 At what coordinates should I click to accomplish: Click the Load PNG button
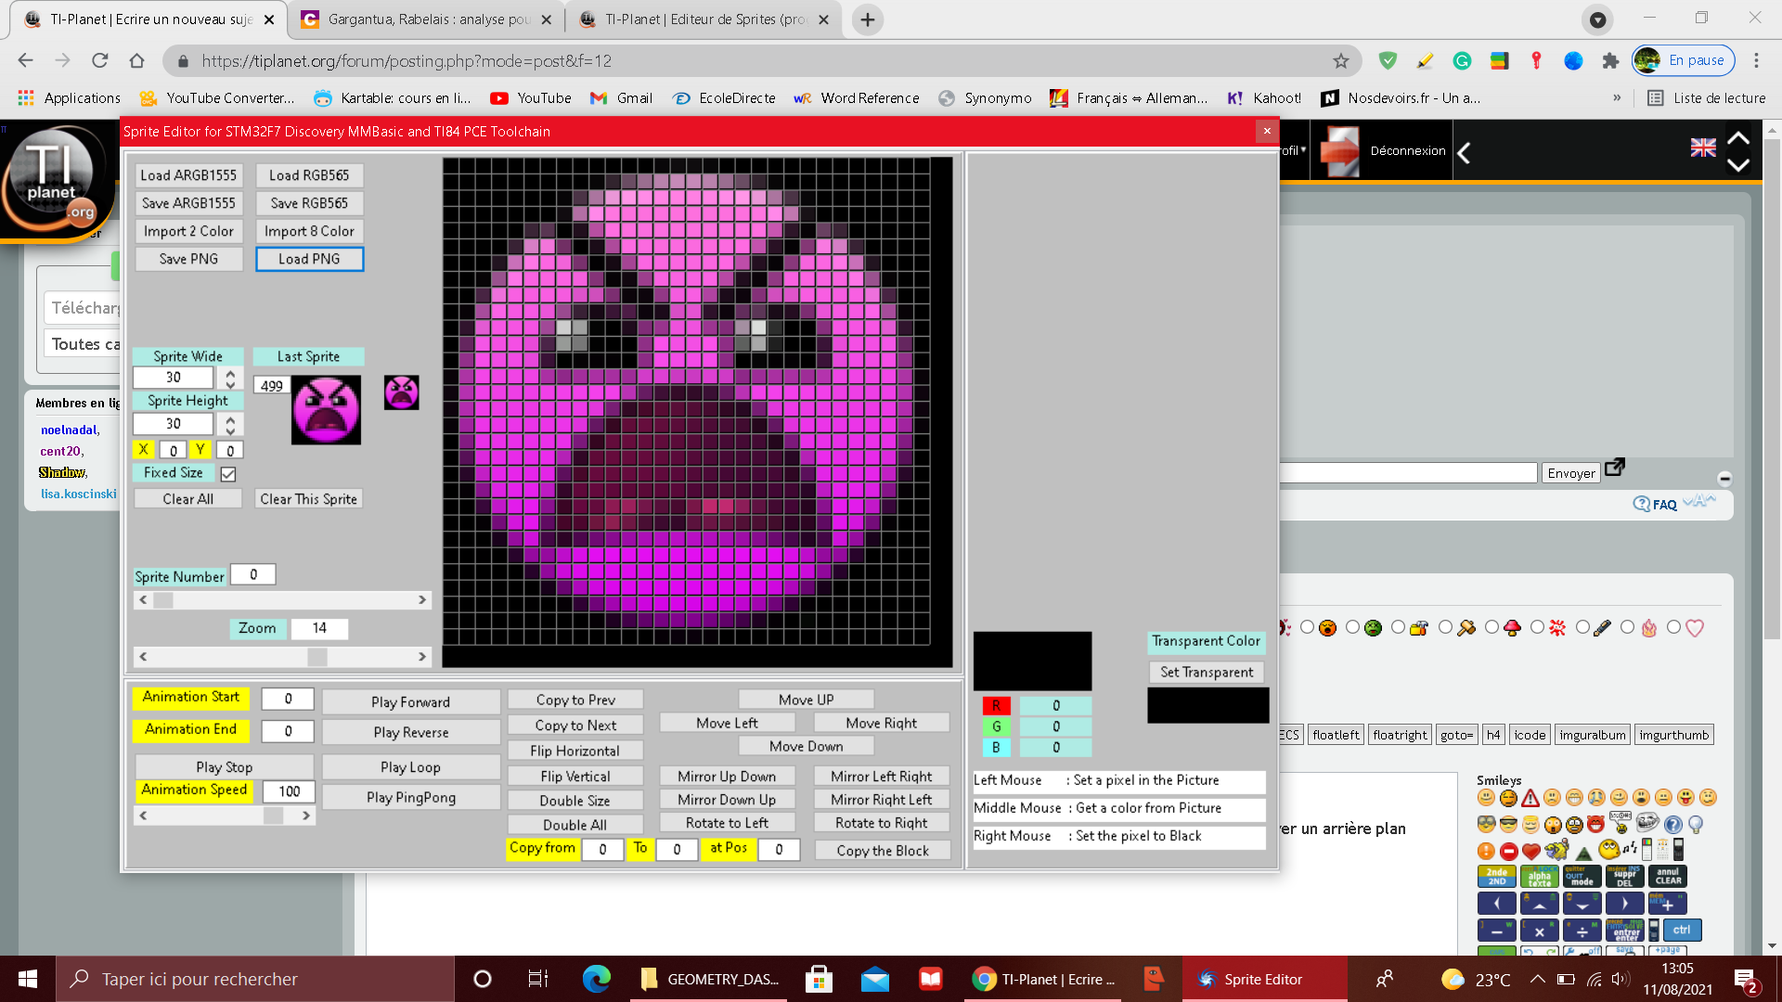coord(309,259)
